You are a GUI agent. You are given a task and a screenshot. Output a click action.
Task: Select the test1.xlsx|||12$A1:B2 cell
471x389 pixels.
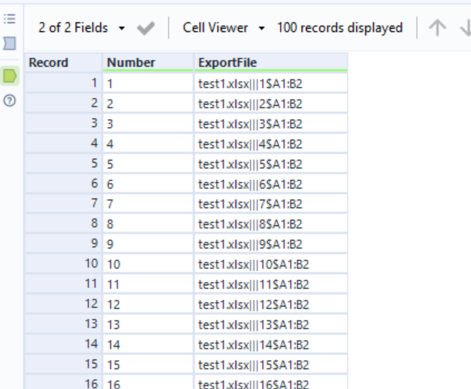point(271,304)
